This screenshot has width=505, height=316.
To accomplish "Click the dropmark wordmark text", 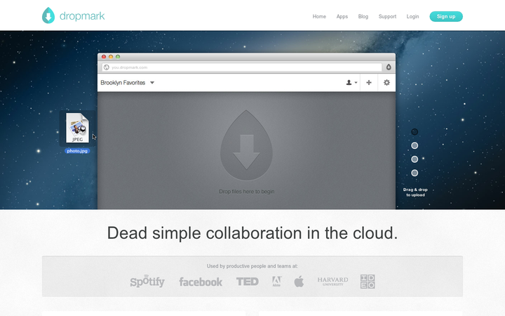I will click(82, 16).
